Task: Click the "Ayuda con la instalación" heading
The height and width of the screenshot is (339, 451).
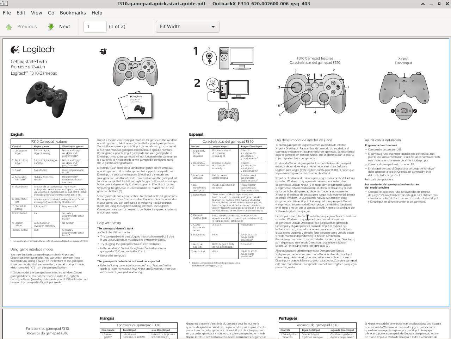Action: [383, 140]
